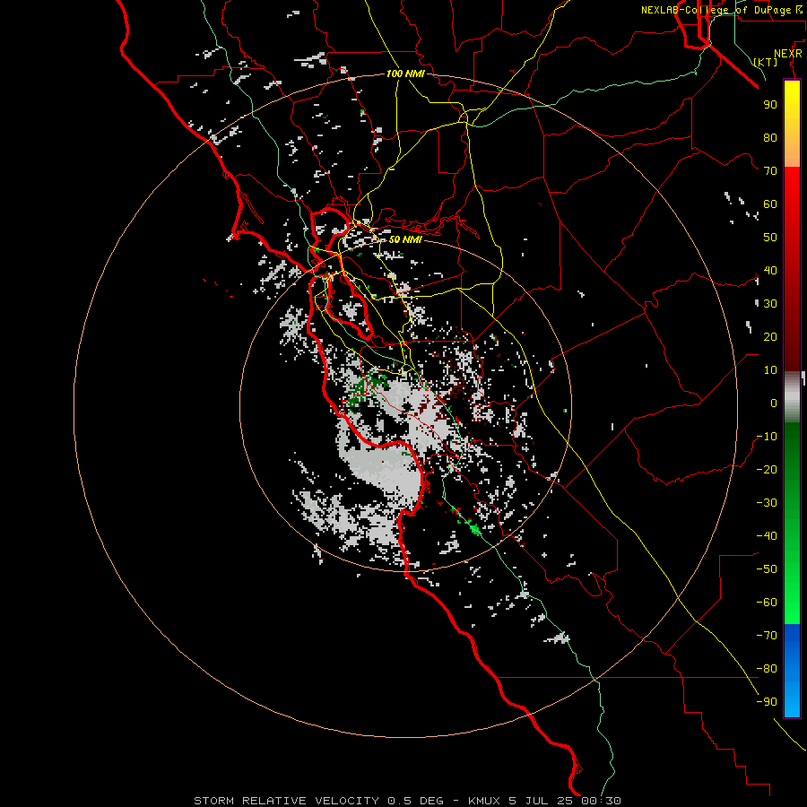Viewport: 807px width, 807px height.
Task: Click the positive "50" scale value
Action: 770,238
